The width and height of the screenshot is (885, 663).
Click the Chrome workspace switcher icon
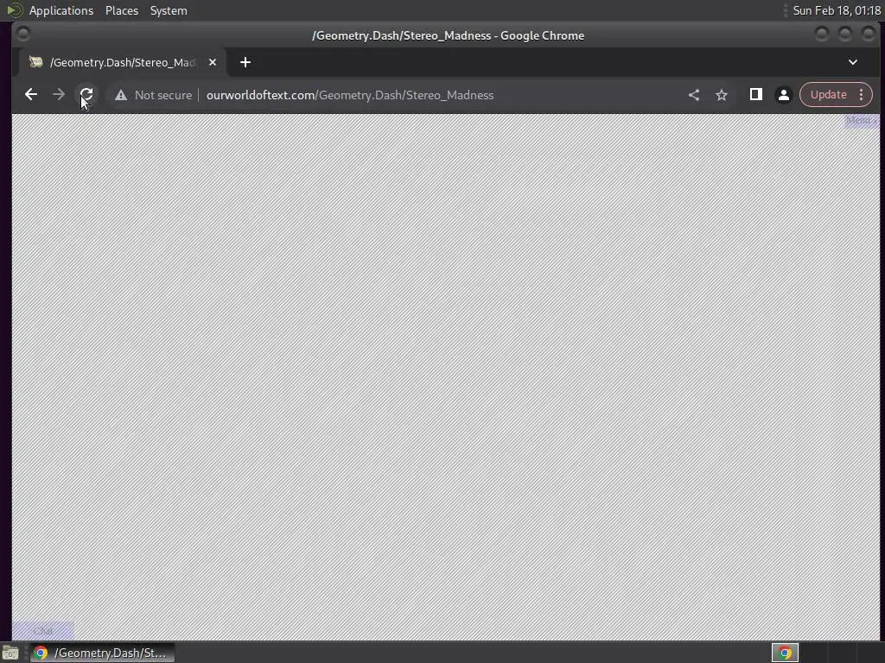click(785, 653)
